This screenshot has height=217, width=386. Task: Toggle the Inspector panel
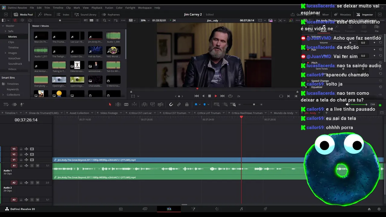tap(365, 14)
